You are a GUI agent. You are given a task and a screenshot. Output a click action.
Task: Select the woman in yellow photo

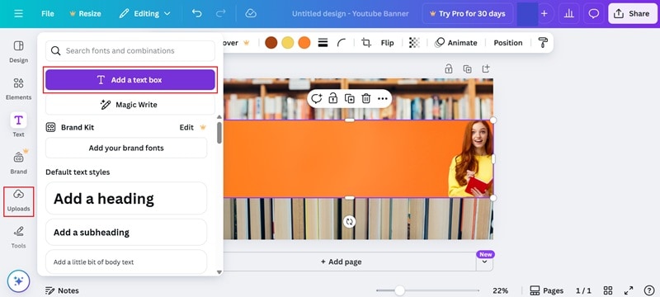pyautogui.click(x=471, y=159)
